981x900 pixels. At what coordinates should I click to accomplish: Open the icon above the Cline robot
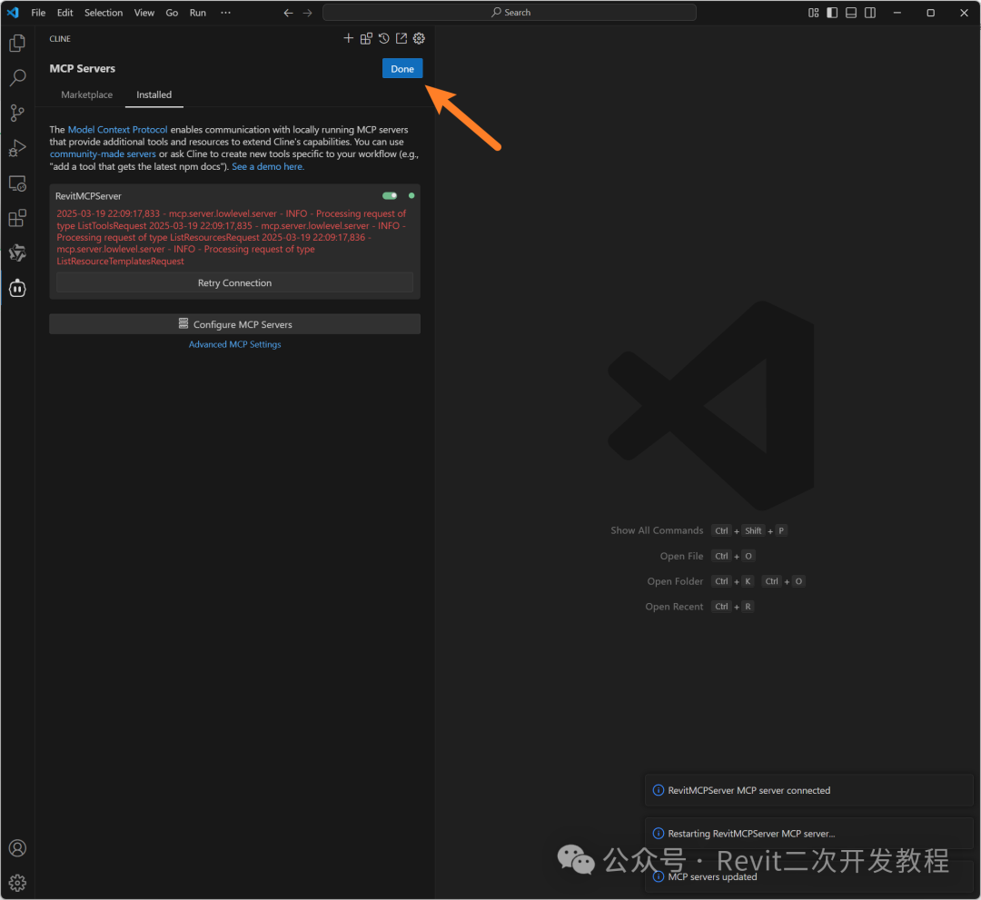coord(17,253)
